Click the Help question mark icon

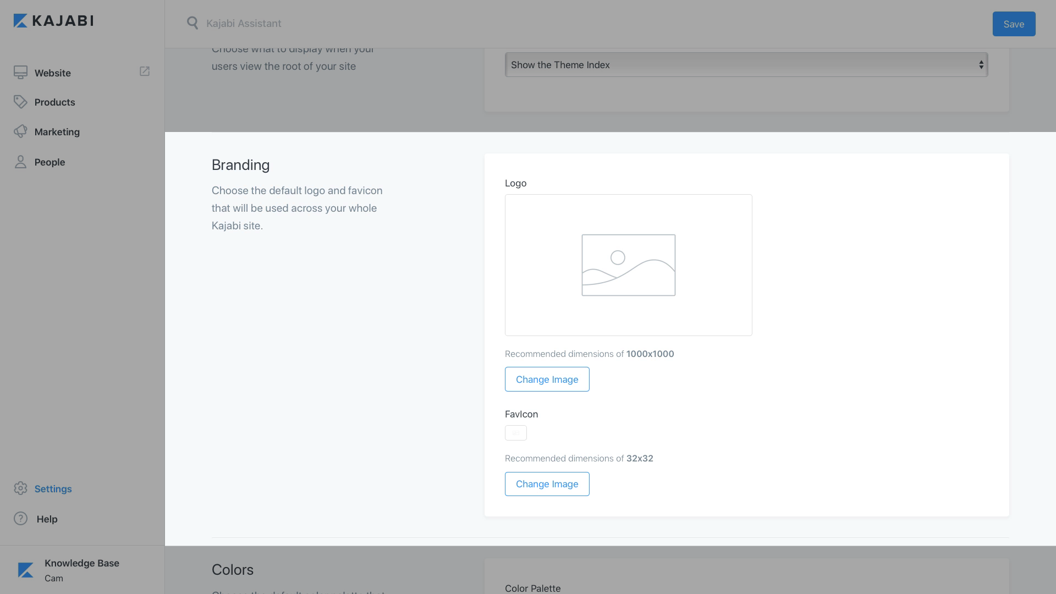click(20, 519)
